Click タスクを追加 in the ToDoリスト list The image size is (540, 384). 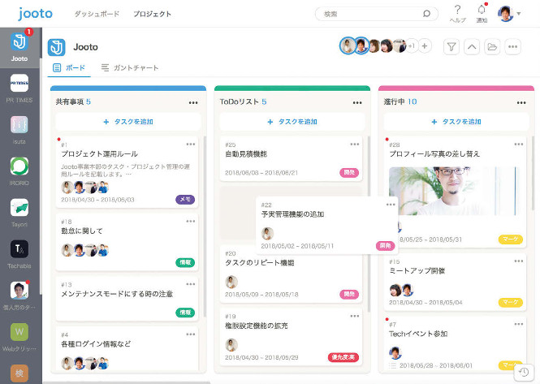(x=292, y=122)
